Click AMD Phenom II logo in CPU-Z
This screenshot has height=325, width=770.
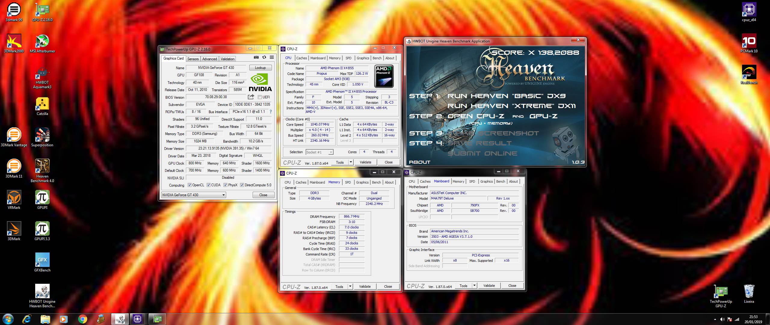point(384,76)
